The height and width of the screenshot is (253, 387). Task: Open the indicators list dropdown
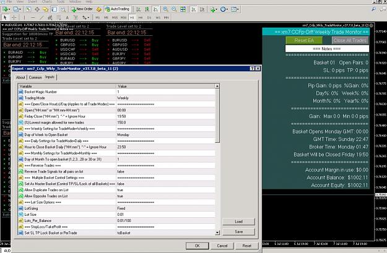click(x=217, y=9)
